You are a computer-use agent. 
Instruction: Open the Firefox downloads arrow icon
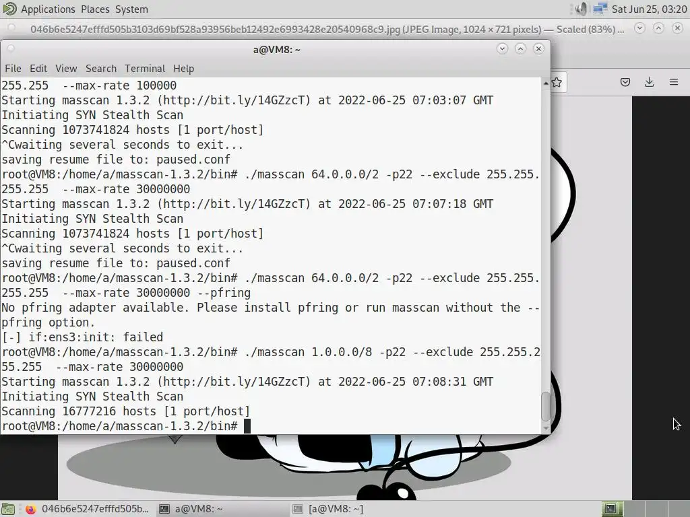click(x=649, y=82)
